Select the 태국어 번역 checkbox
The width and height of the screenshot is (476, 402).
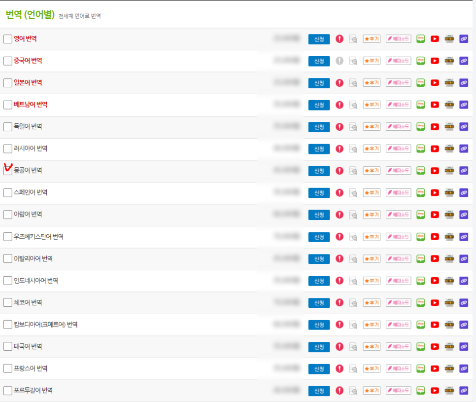pyautogui.click(x=8, y=346)
